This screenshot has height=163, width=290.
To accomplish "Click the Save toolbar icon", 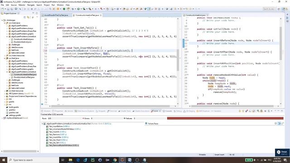I will point(8,9).
